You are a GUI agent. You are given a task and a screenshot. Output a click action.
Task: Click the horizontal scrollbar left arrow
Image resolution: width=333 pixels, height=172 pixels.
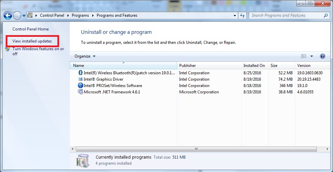(x=73, y=149)
